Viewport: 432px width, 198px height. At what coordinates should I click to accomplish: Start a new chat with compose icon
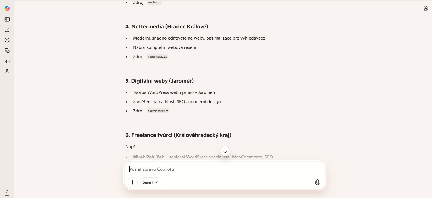7,30
